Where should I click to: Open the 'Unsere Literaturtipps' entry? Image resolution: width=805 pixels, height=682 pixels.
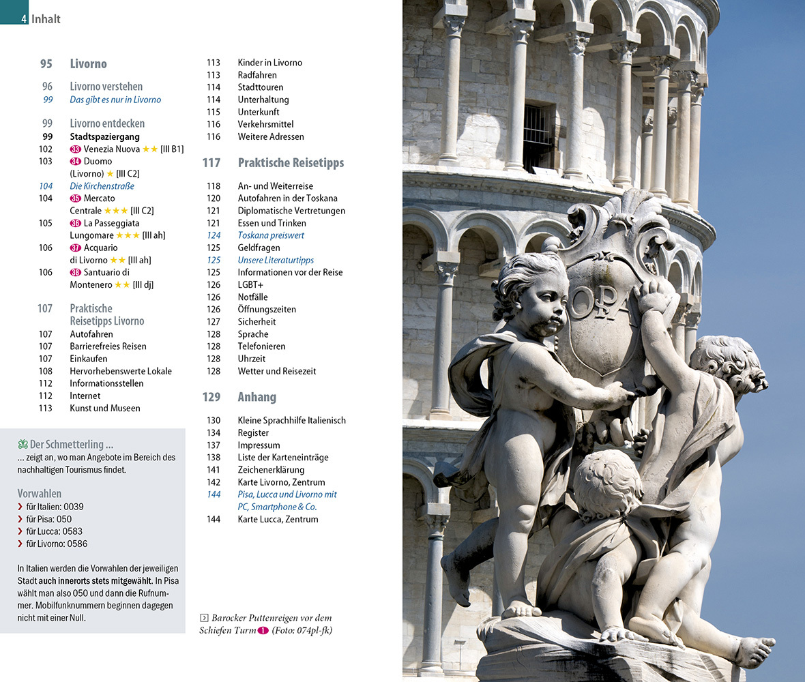click(x=276, y=260)
